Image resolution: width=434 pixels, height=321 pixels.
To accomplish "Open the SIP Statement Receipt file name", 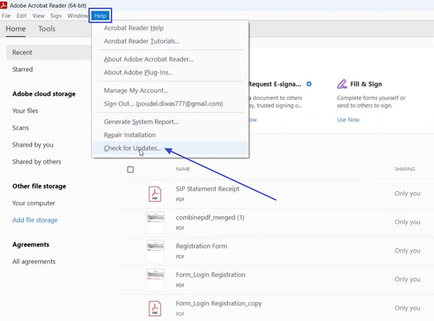I will (x=208, y=189).
